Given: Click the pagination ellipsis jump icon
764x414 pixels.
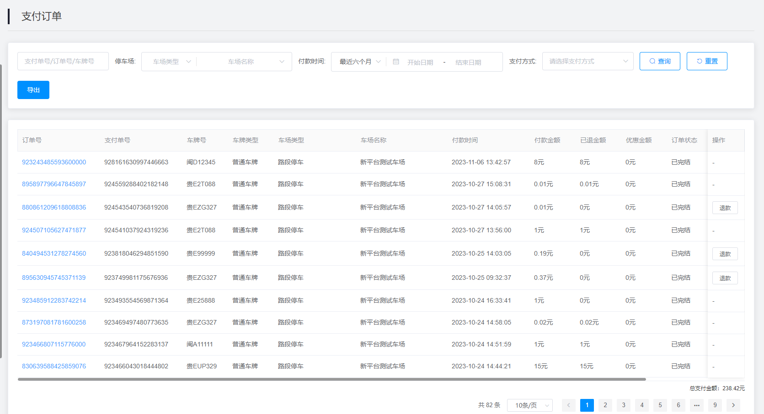Looking at the screenshot, I should (x=697, y=405).
